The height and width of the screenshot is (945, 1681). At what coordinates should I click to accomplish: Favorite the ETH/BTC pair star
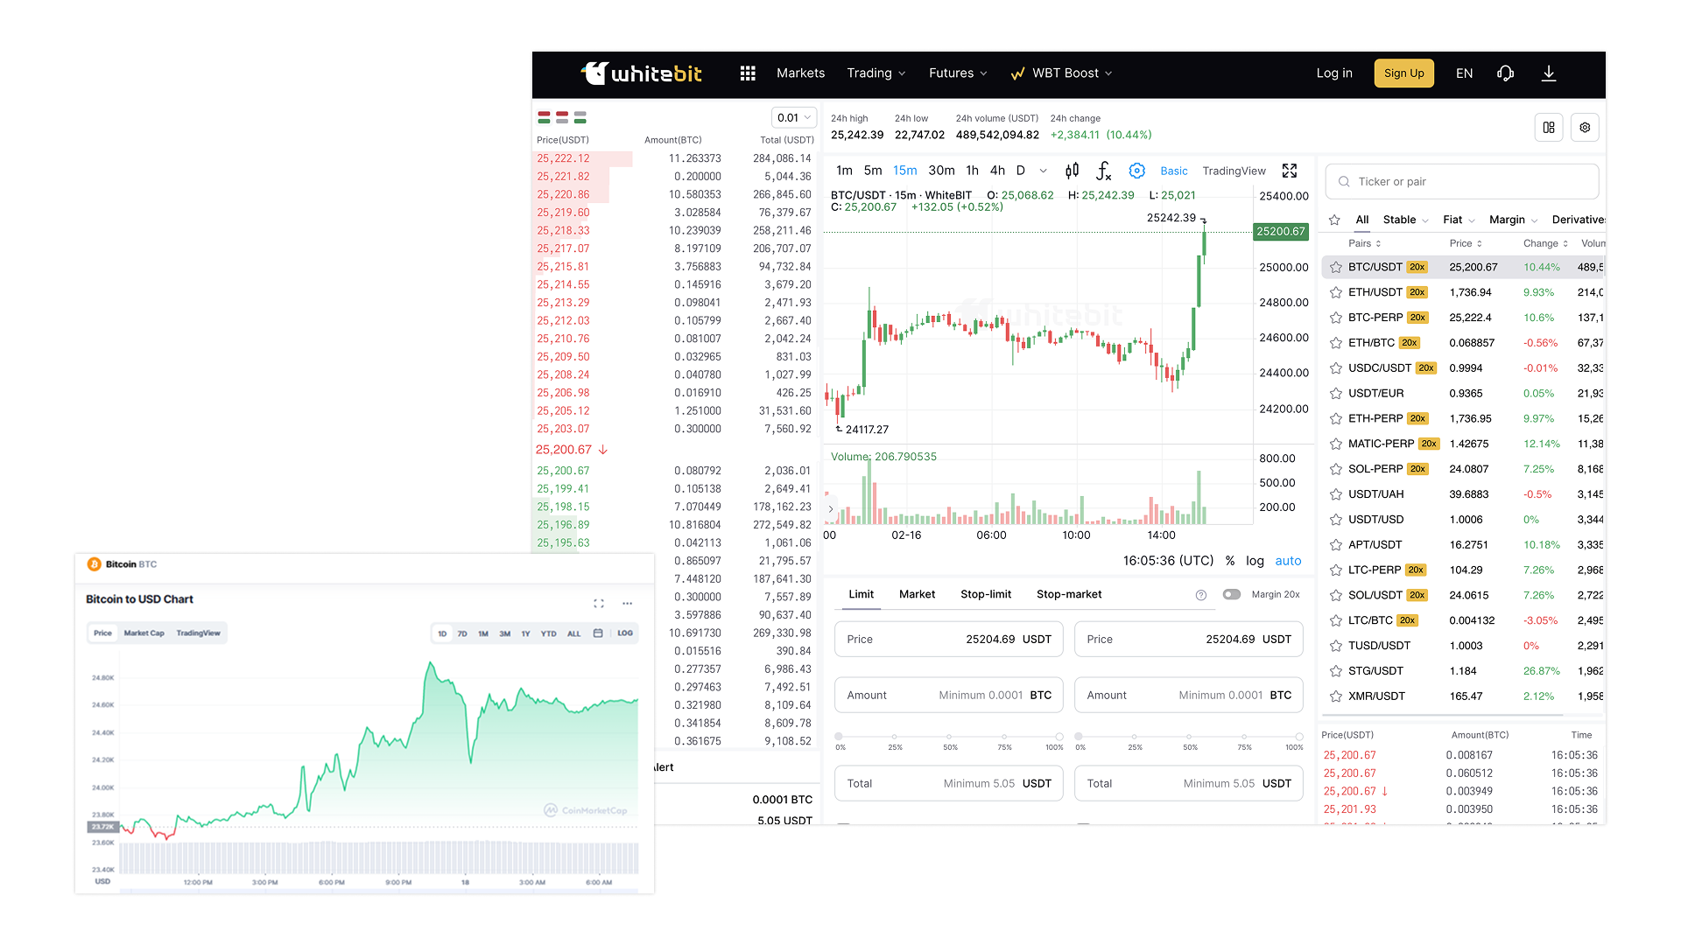[x=1336, y=343]
